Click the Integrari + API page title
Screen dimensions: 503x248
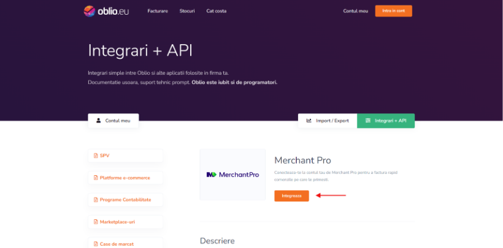tap(140, 51)
